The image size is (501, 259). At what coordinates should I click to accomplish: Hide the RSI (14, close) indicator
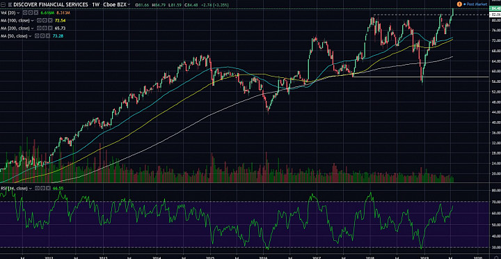pos(37,188)
